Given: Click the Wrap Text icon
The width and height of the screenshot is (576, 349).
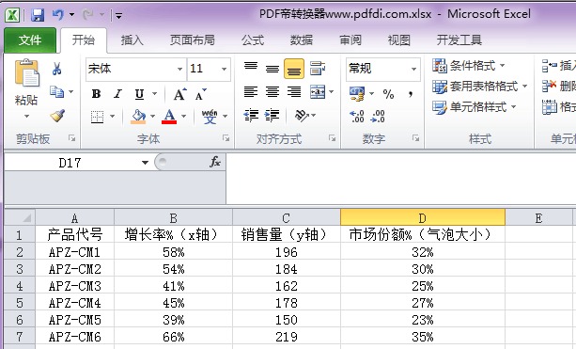Looking at the screenshot, I should click(x=318, y=69).
